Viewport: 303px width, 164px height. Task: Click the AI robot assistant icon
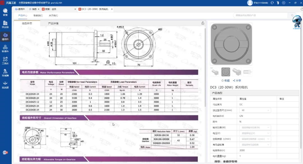click(297, 22)
